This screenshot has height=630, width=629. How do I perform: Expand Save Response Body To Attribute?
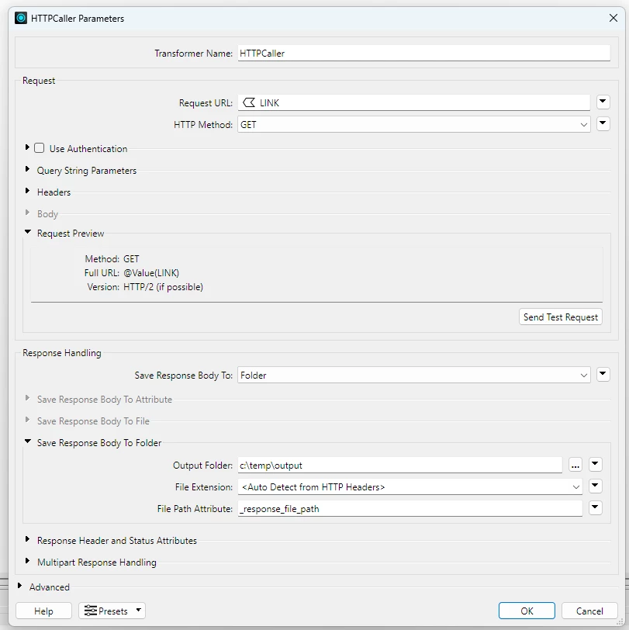[x=27, y=398]
